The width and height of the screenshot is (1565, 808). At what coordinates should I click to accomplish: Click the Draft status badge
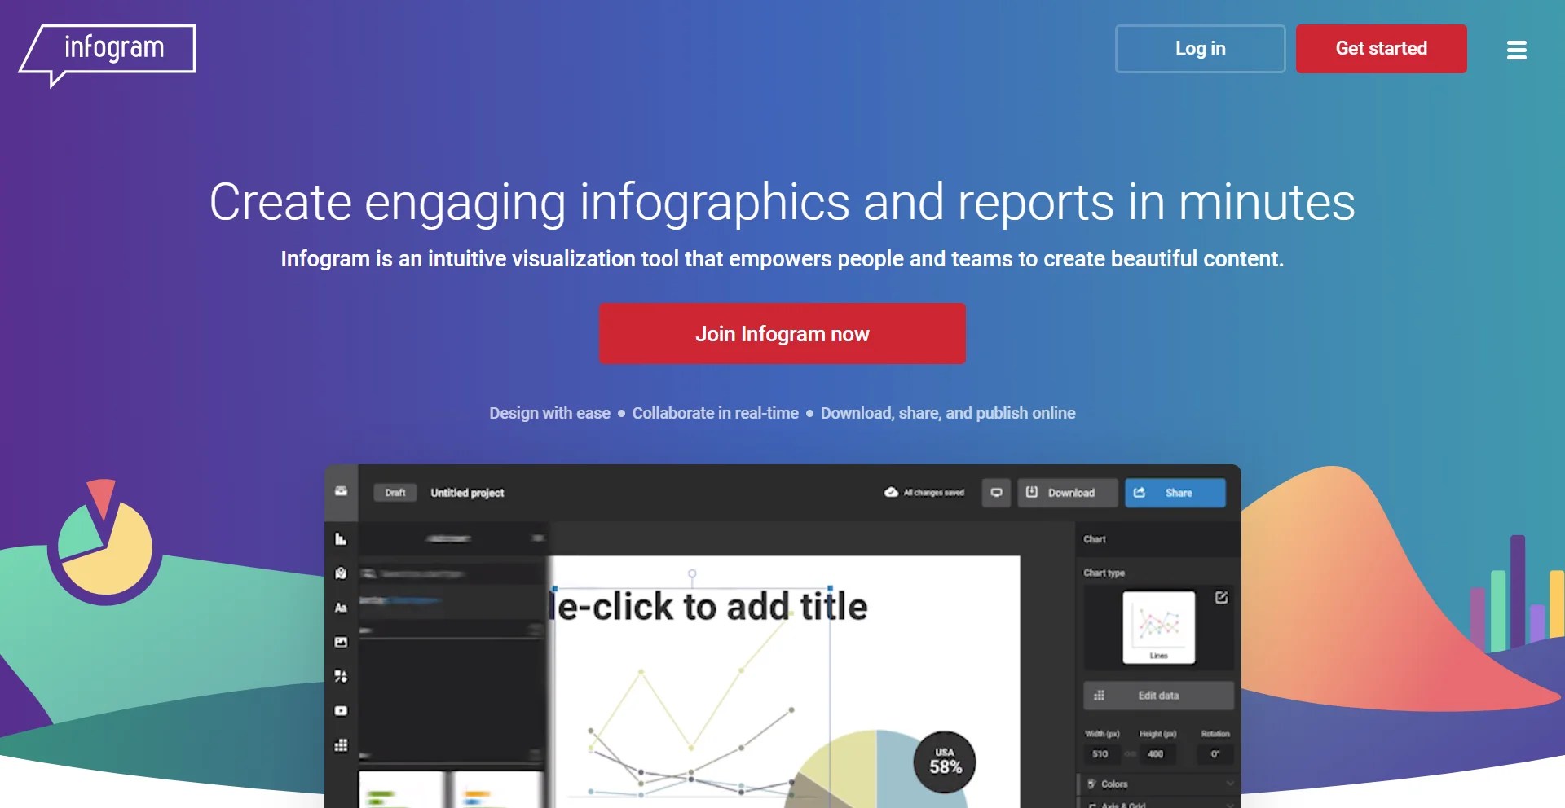[395, 493]
